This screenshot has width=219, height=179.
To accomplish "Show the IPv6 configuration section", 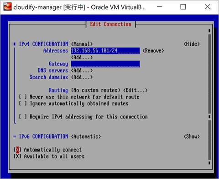I will (x=192, y=136).
